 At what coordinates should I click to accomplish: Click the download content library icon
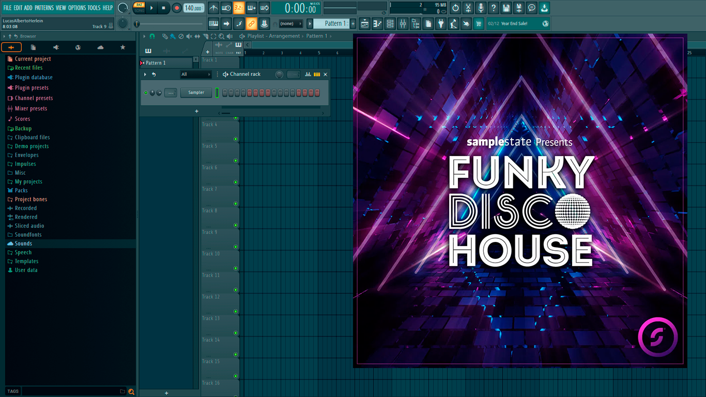click(x=544, y=8)
